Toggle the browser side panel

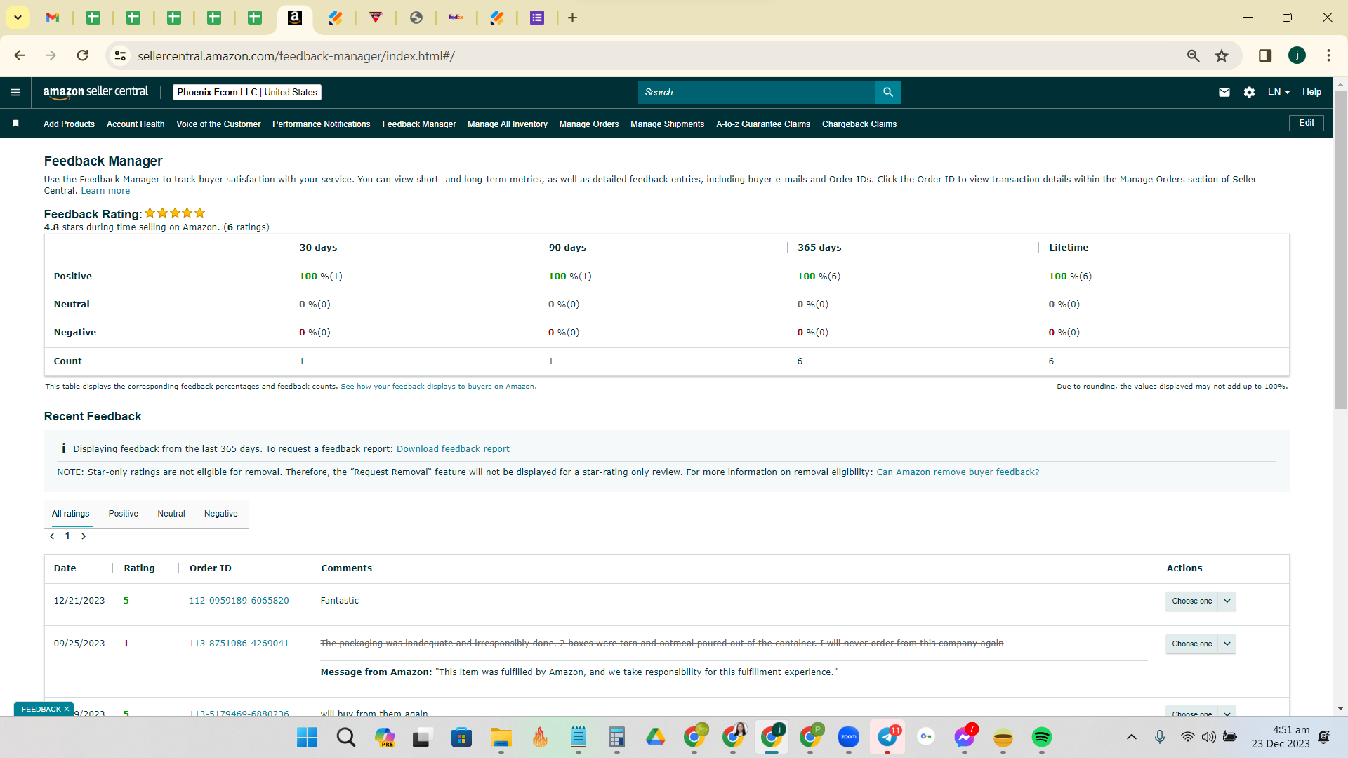(1265, 55)
